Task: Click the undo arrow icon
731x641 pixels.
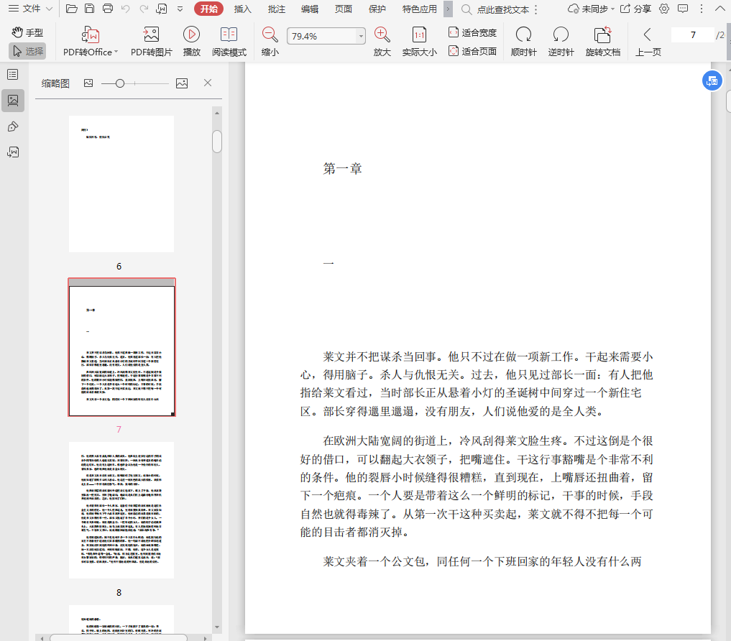Action: coord(125,9)
